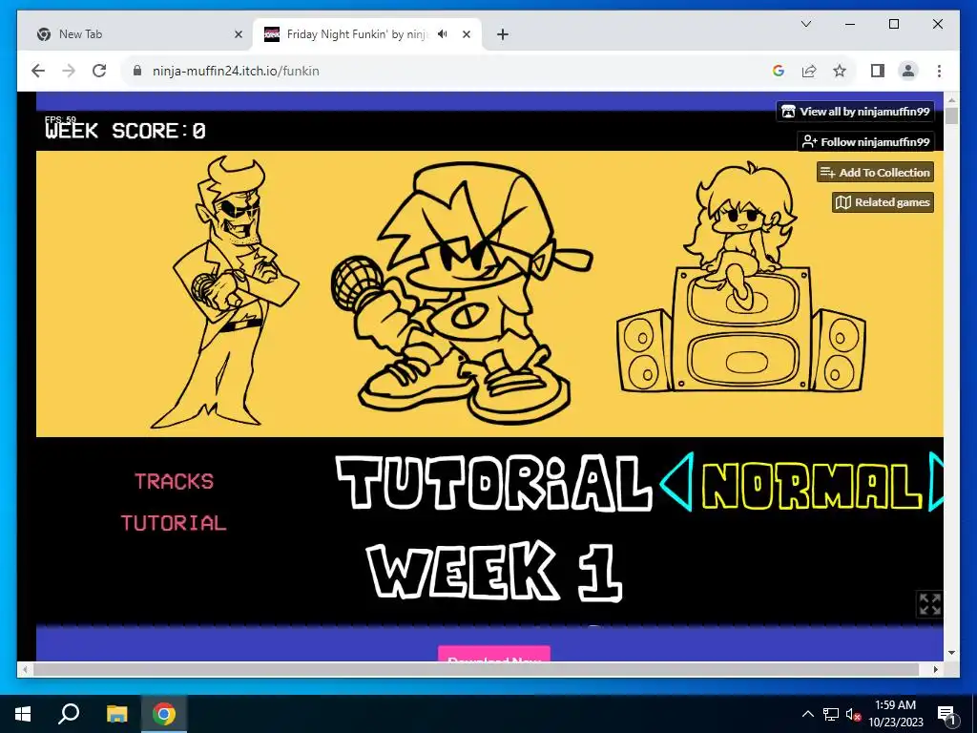Open the Windows Start menu
Image resolution: width=977 pixels, height=733 pixels.
pos(23,714)
